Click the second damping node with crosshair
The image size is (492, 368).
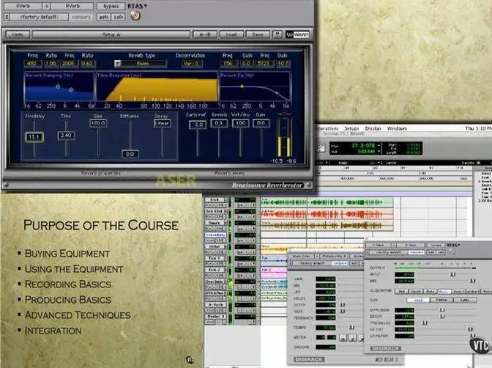[71, 89]
